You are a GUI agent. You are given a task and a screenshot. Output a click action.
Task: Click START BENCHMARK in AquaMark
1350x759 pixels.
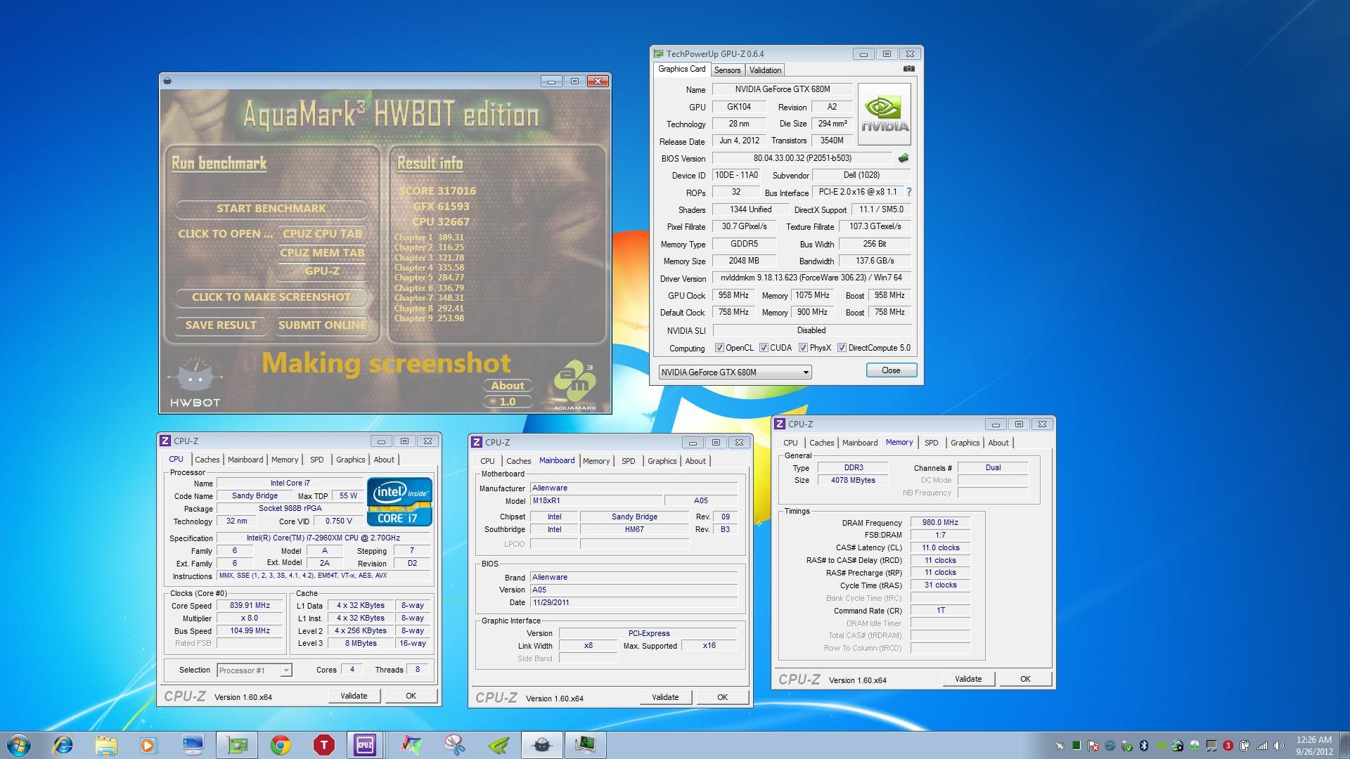point(271,209)
